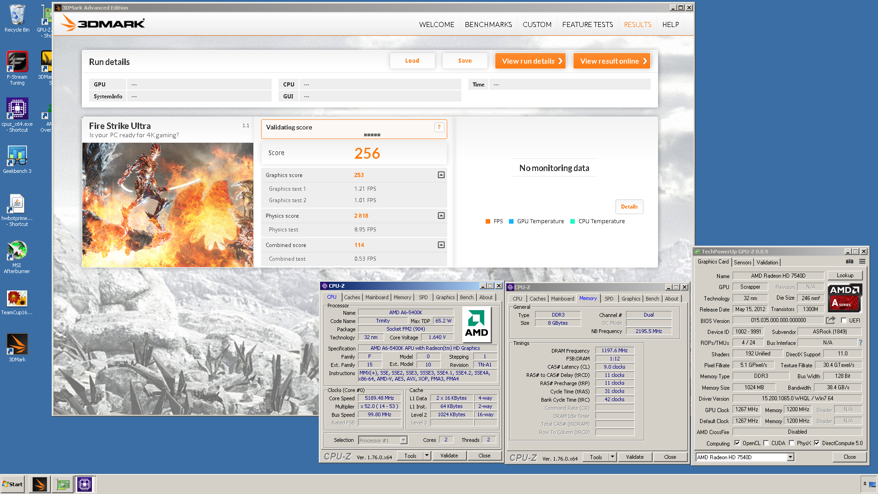878x494 pixels.
Task: Open hwbotprime shortcut on desktop
Action: coord(17,210)
